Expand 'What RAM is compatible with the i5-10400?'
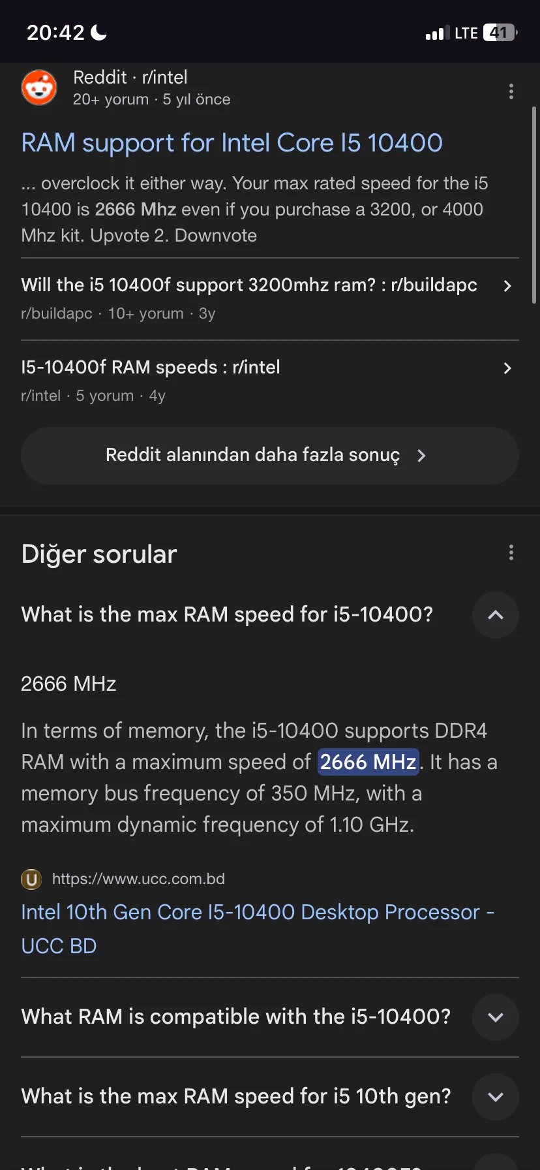This screenshot has height=1170, width=540. [x=495, y=1017]
